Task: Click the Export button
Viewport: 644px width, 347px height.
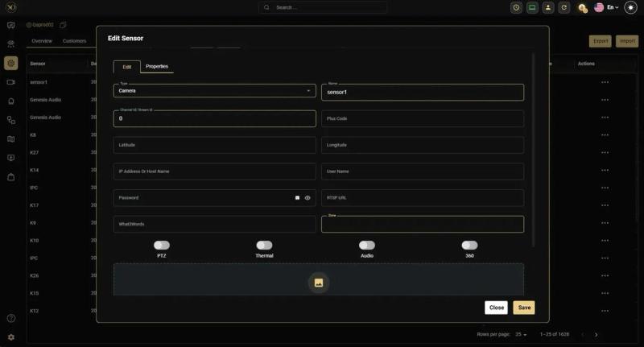Action: (x=601, y=41)
